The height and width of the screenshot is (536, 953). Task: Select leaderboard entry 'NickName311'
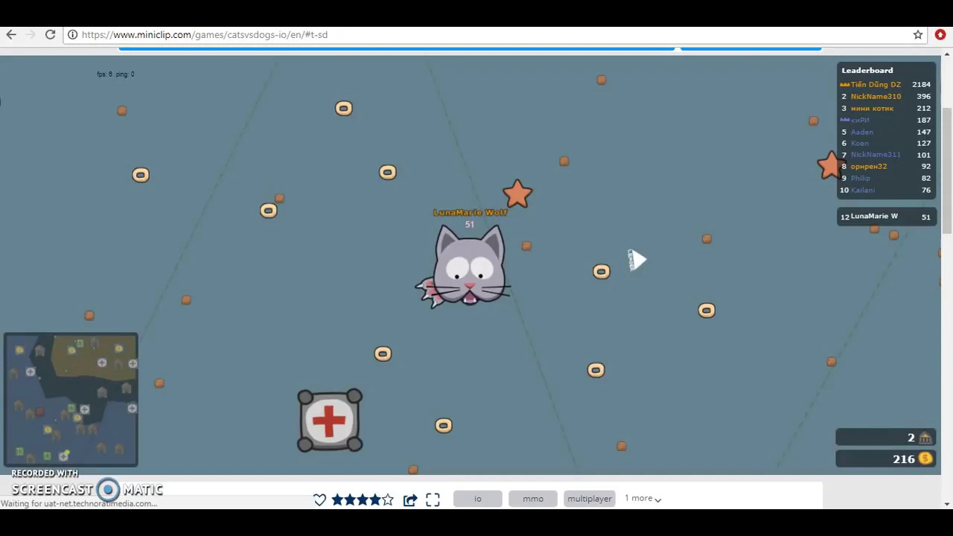[876, 155]
